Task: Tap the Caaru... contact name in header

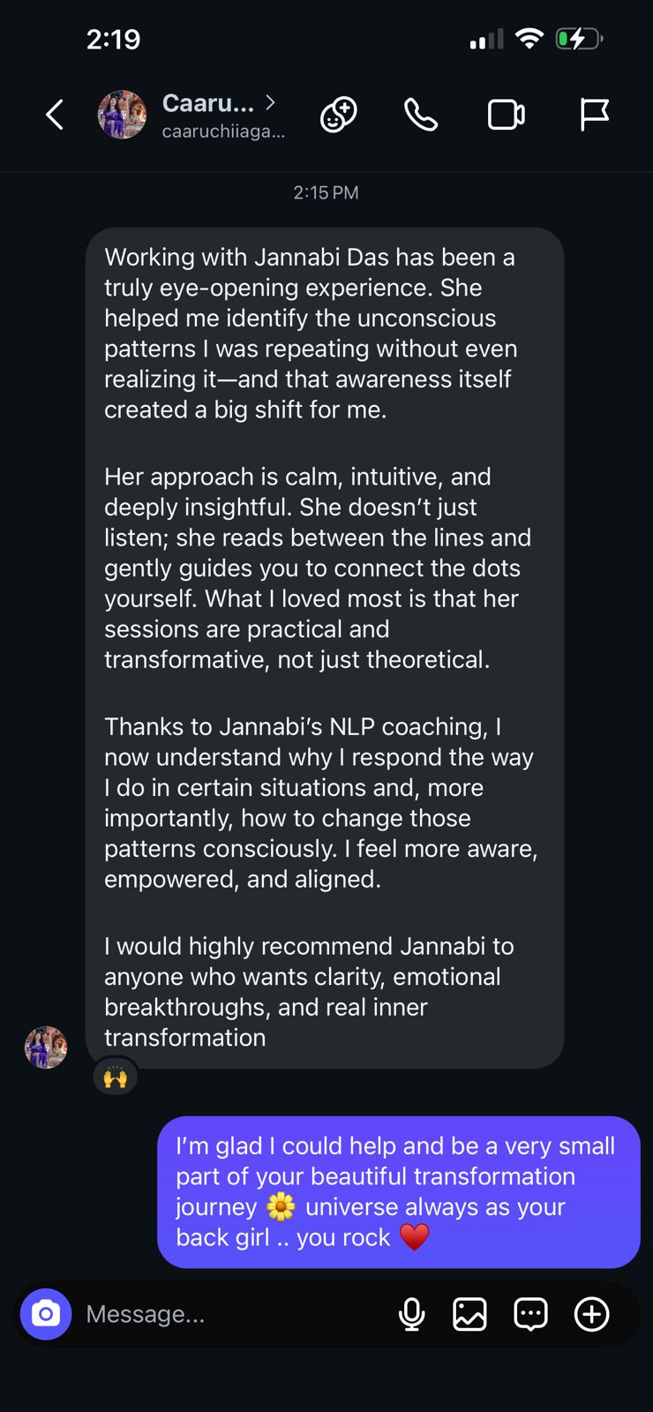Action: tap(208, 103)
